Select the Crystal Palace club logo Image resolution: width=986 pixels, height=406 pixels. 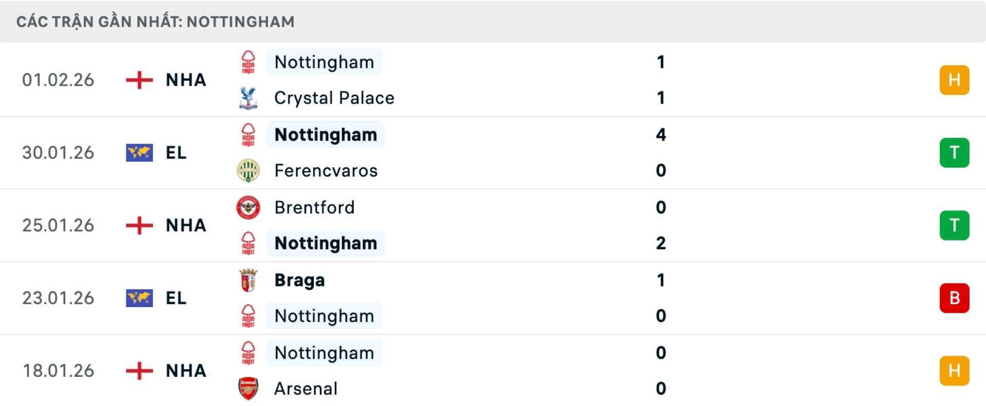[248, 97]
